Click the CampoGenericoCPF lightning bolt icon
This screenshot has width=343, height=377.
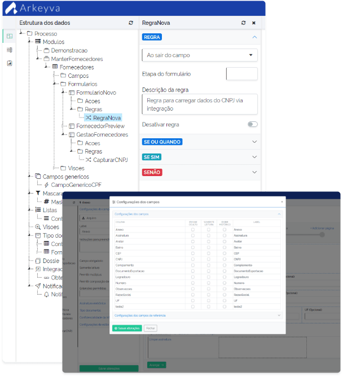46,185
